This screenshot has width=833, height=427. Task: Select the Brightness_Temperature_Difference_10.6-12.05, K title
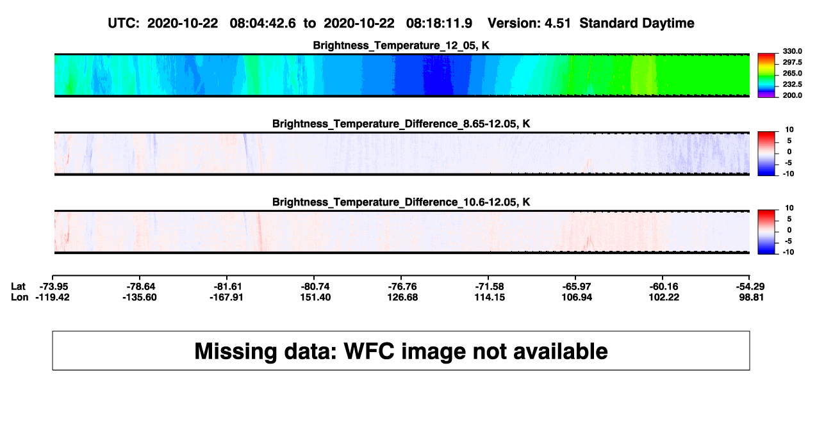[402, 202]
